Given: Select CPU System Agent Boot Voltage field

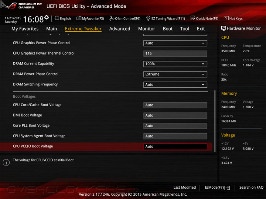Looking at the screenshot, I should 175,136.
